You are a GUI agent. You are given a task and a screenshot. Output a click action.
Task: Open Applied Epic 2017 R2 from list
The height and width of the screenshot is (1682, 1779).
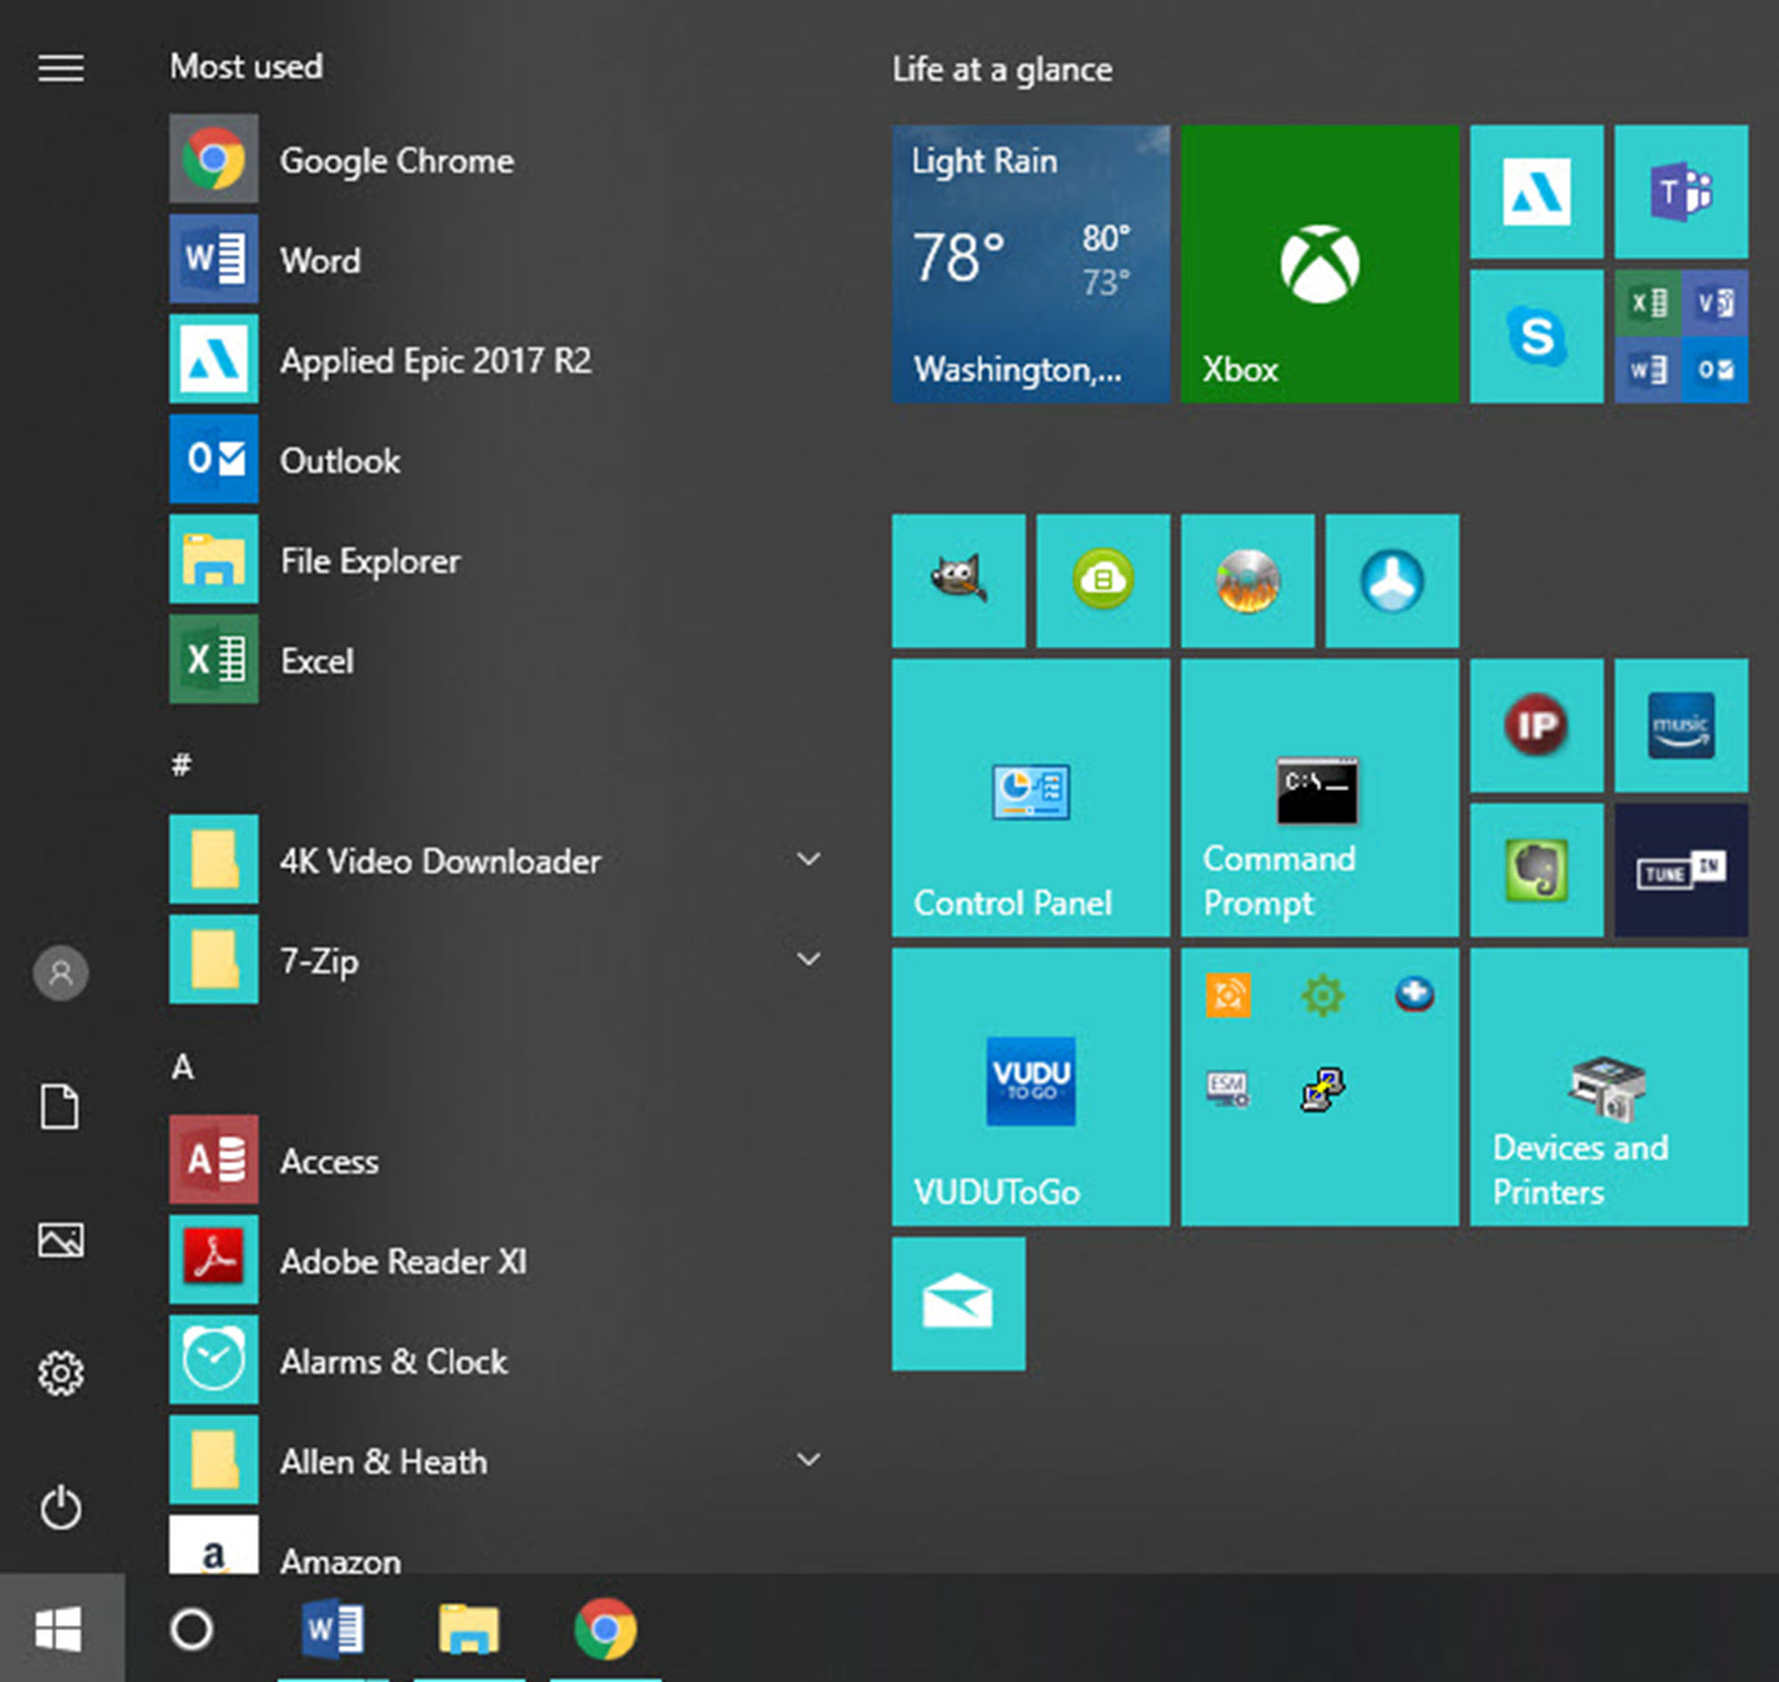coord(435,360)
